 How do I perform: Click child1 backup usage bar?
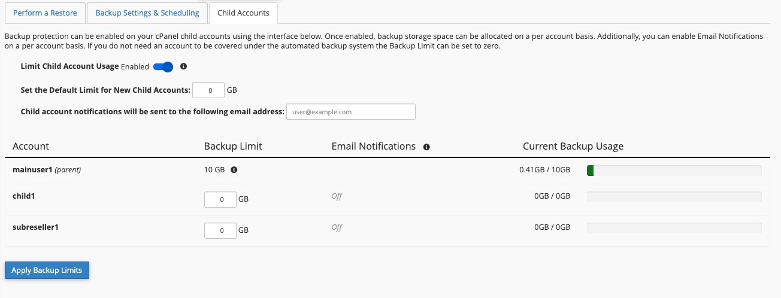tap(674, 197)
